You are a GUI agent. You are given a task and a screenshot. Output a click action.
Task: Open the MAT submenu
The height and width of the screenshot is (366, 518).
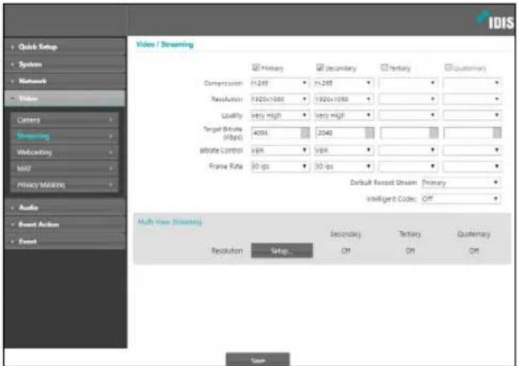(64, 169)
